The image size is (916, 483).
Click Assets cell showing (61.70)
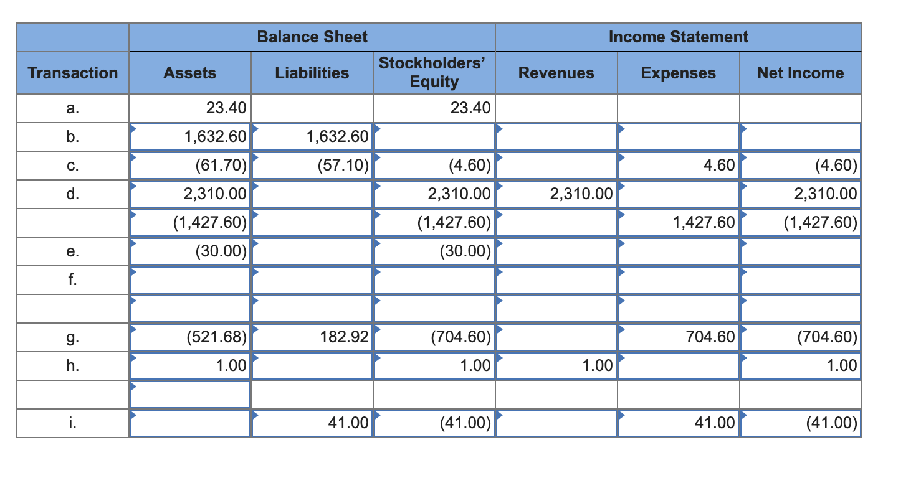[189, 165]
